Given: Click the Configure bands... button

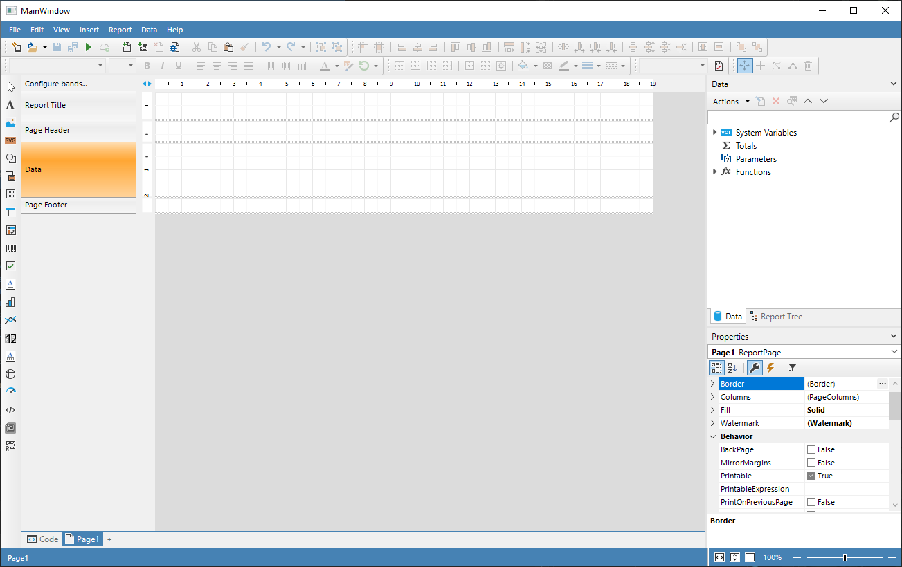Looking at the screenshot, I should pos(56,84).
